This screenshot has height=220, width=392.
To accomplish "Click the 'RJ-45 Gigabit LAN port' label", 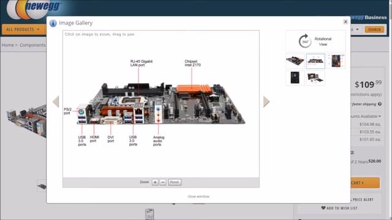I will point(141,63).
